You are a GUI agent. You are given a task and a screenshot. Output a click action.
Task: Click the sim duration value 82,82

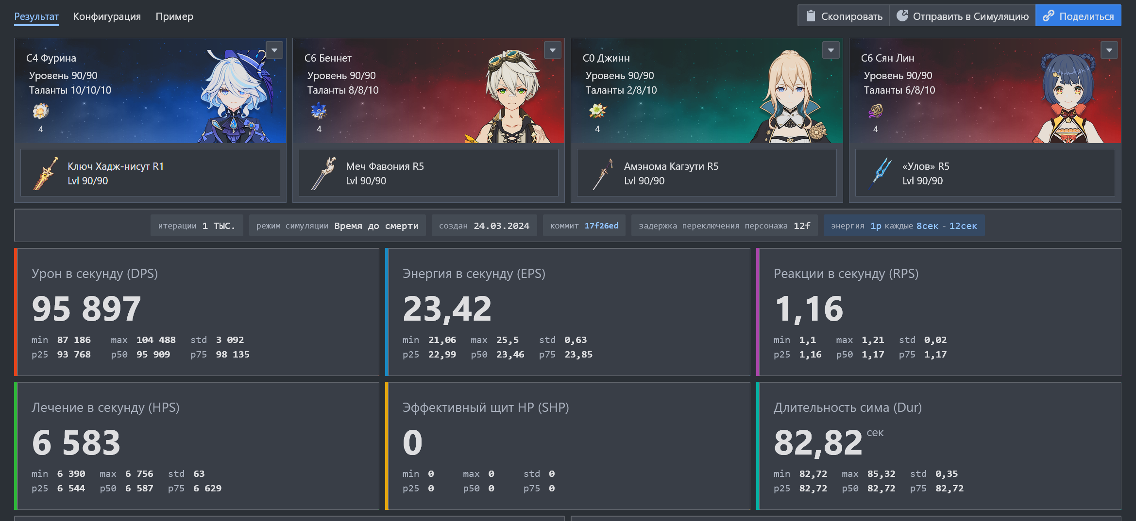click(818, 442)
